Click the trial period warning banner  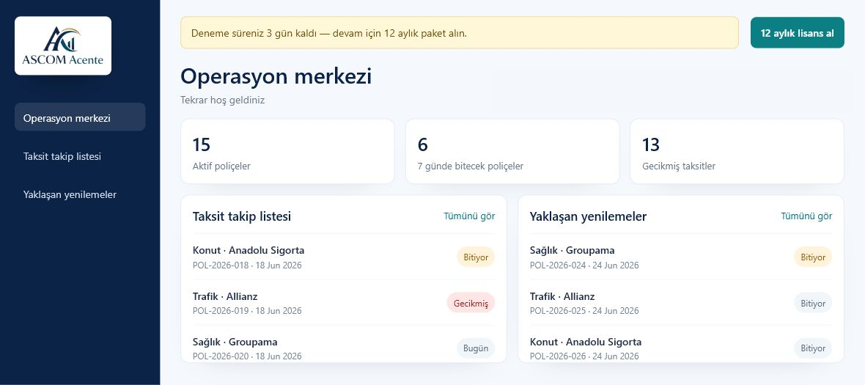(x=460, y=32)
